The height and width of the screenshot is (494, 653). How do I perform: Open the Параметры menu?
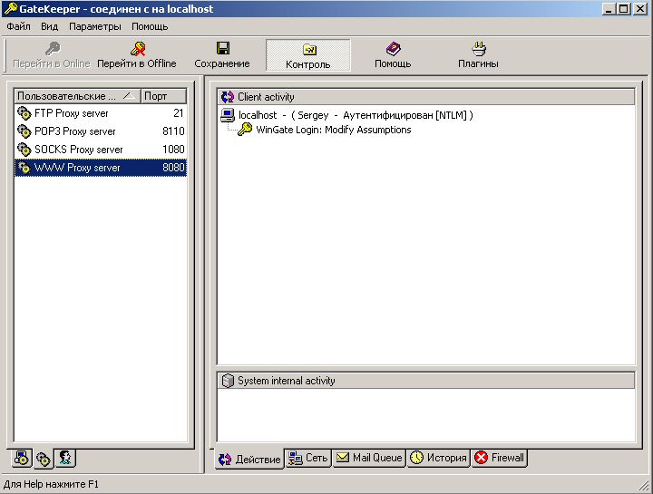(x=95, y=26)
